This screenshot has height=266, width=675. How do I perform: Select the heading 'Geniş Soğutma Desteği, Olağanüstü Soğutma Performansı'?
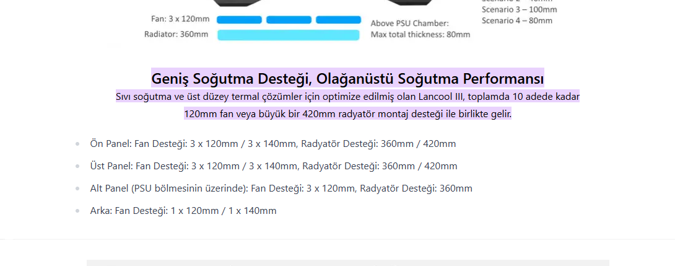tap(347, 79)
